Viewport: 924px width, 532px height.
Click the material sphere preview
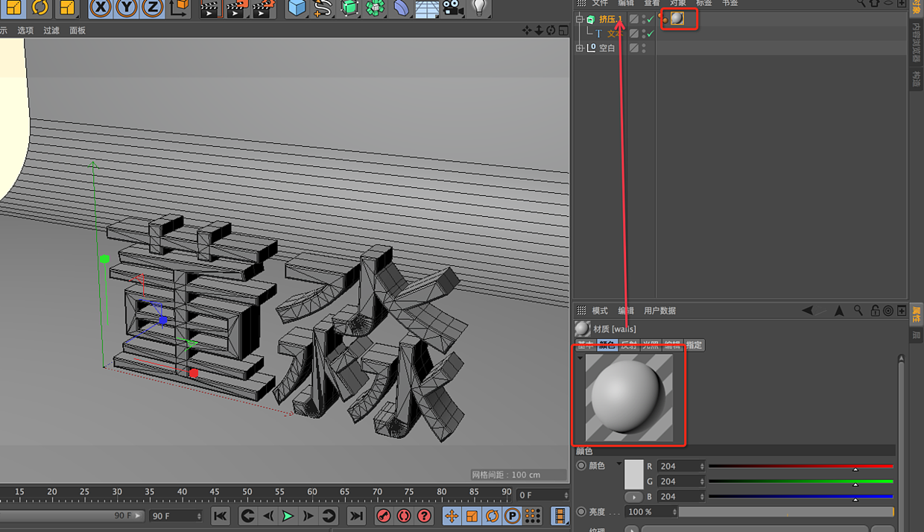coord(629,397)
